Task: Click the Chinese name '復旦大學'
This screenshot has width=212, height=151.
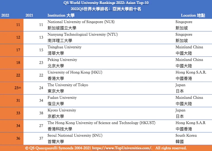Action: pos(56,104)
